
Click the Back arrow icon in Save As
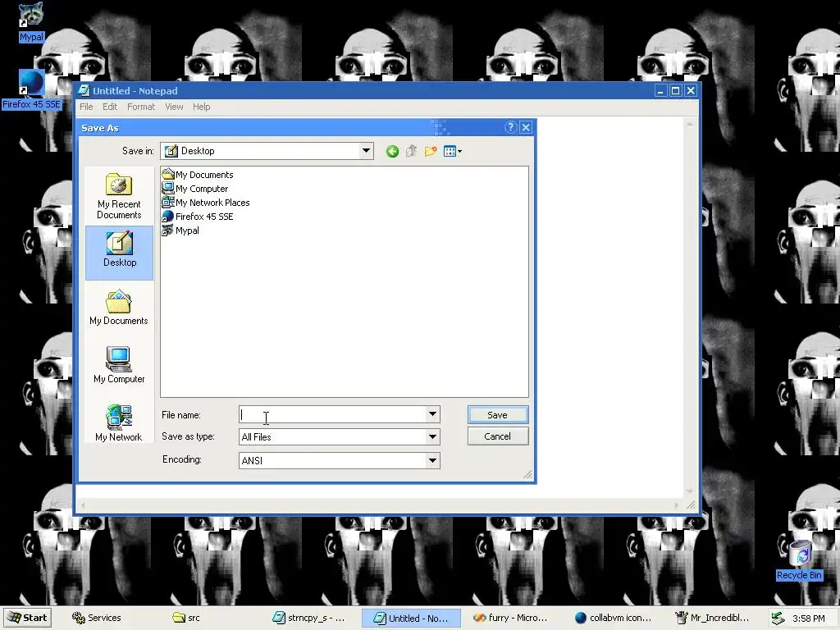click(392, 152)
